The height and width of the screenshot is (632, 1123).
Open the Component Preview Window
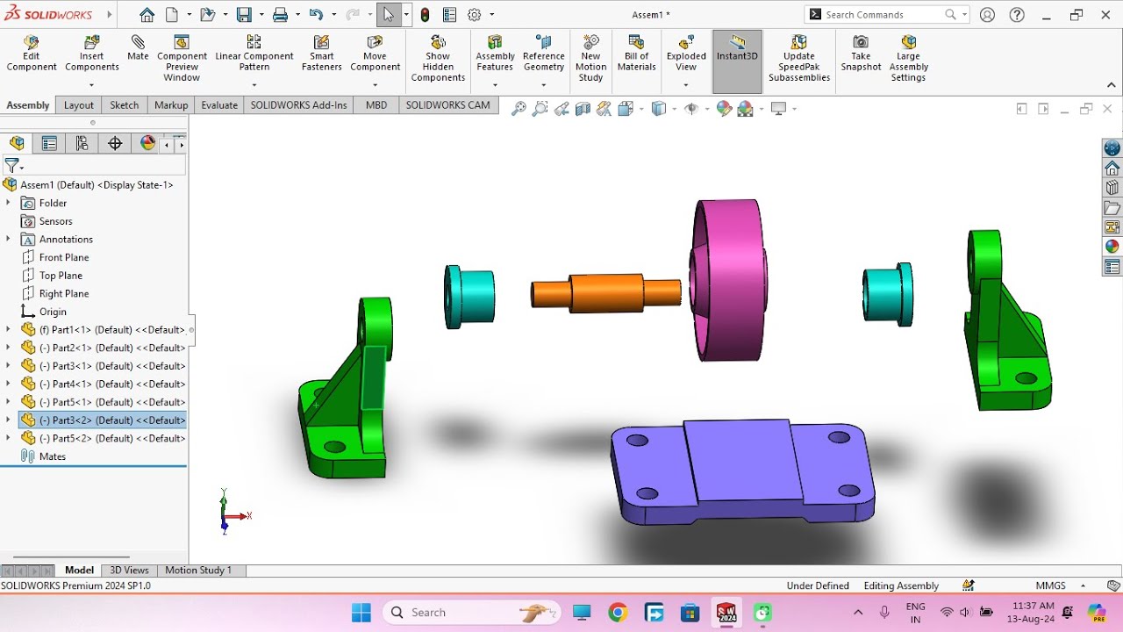[182, 59]
